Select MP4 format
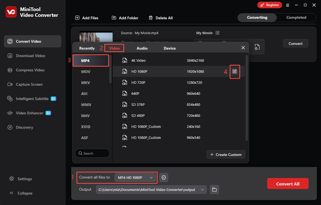 point(91,61)
